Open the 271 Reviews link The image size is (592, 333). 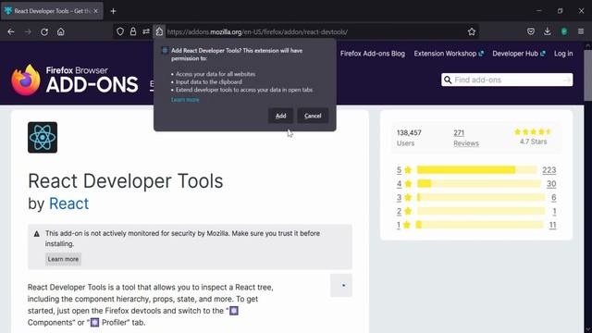click(466, 138)
